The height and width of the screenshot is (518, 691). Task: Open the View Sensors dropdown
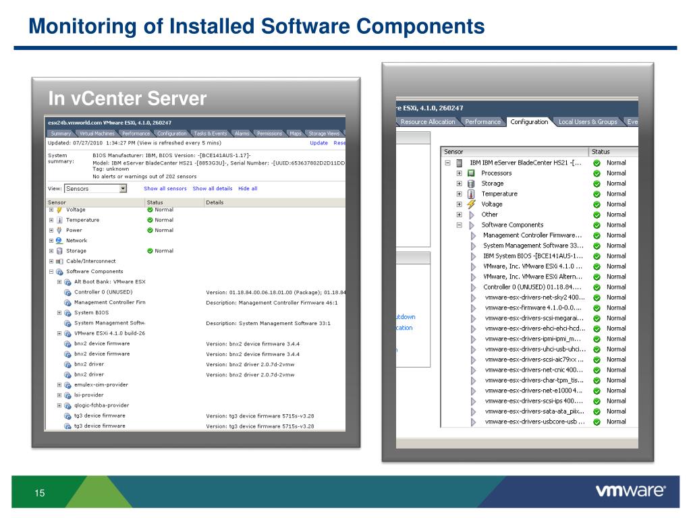point(122,189)
